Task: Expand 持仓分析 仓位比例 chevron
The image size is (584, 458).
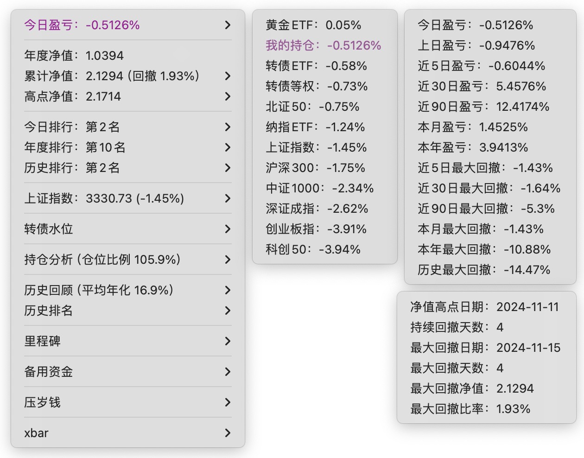Action: 227,260
